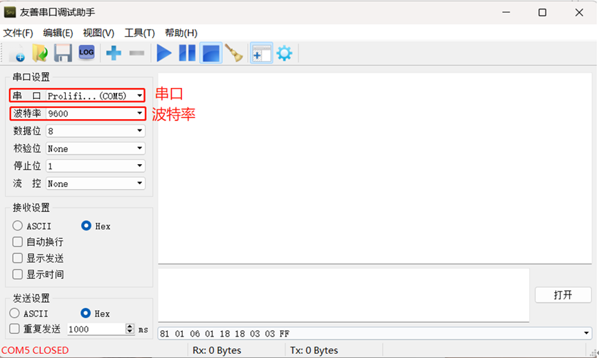Clear data with the broom icon
Image resolution: width=599 pixels, height=358 pixels.
(234, 53)
